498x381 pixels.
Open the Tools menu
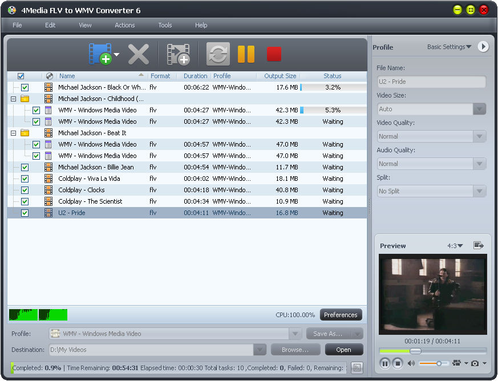[165, 25]
